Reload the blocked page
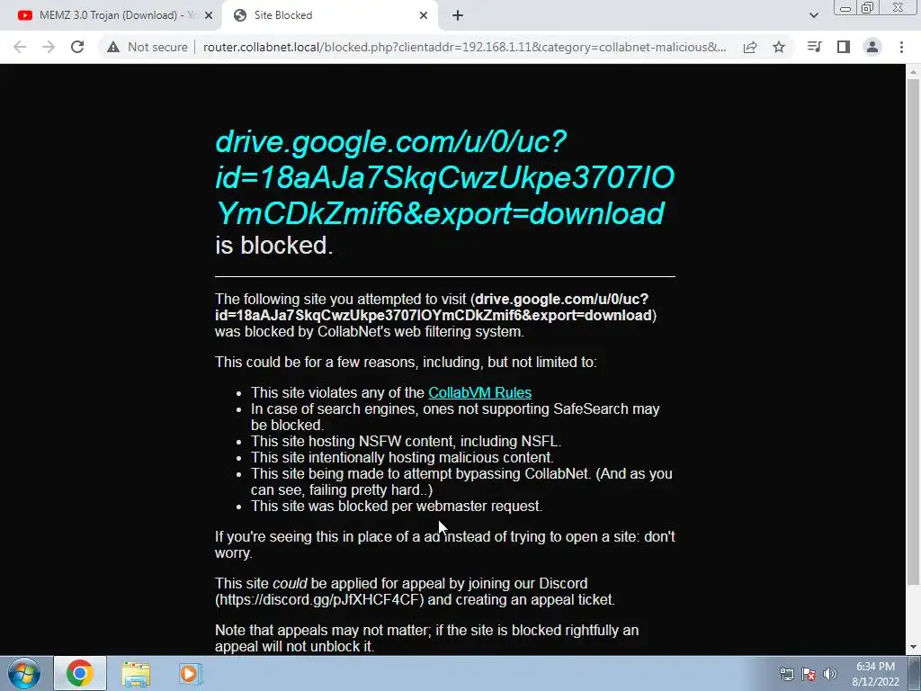Screen dimensions: 921x691 tap(77, 47)
